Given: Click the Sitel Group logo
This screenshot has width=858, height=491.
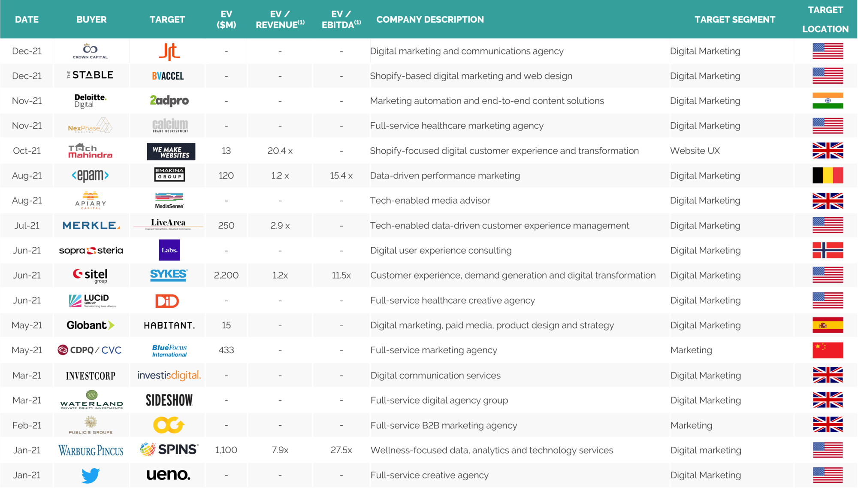Looking at the screenshot, I should (x=90, y=276).
